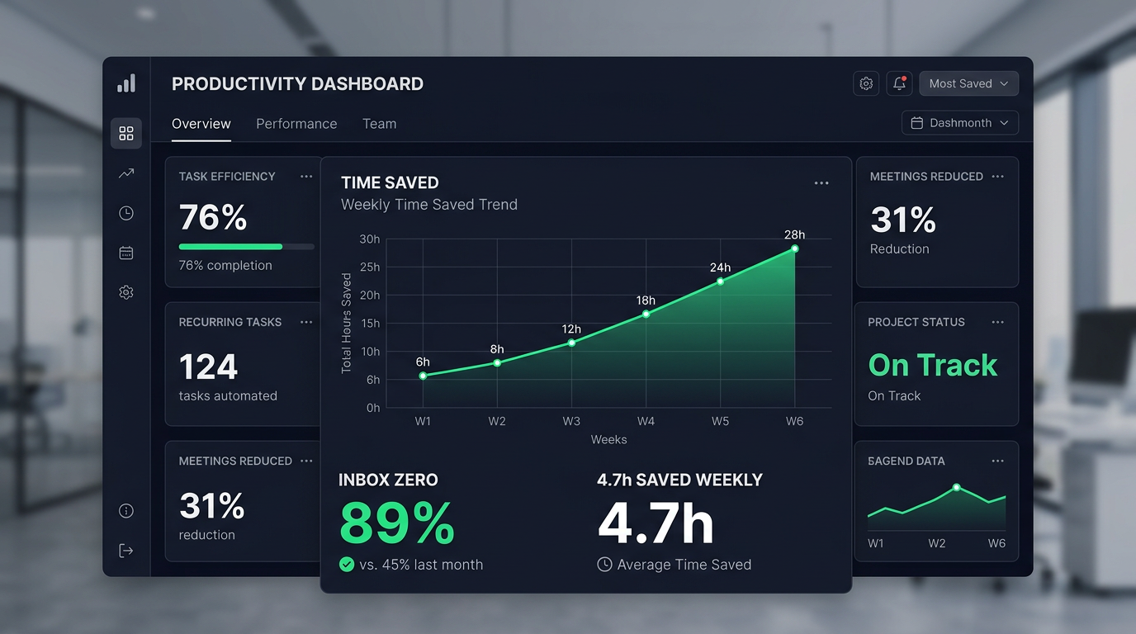Open the calendar icon in sidebar
The width and height of the screenshot is (1136, 634).
coord(126,253)
